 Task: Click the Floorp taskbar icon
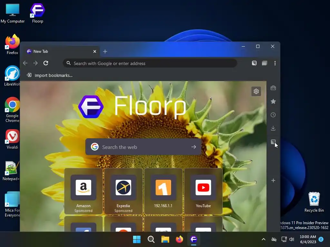click(194, 239)
